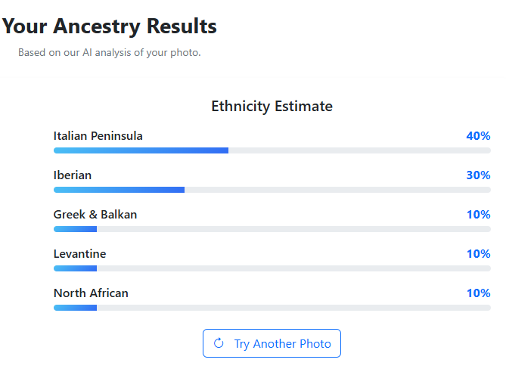The width and height of the screenshot is (506, 375).
Task: Click the AI analysis subtitle text
Action: pos(110,53)
